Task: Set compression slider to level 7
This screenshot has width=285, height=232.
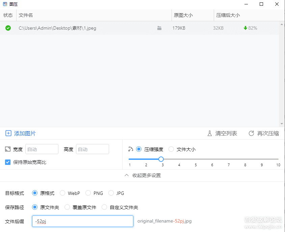Action: pyautogui.click(x=229, y=159)
